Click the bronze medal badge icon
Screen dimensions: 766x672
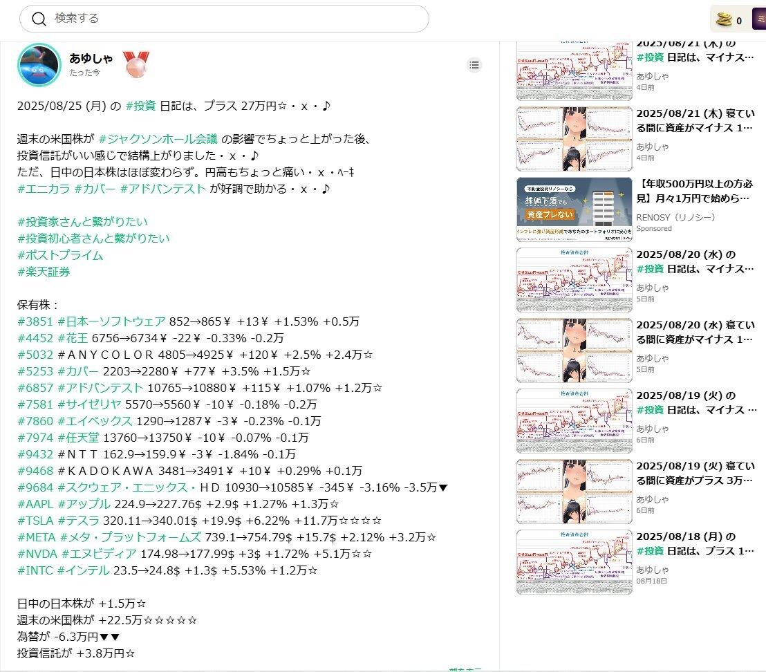pyautogui.click(x=136, y=64)
